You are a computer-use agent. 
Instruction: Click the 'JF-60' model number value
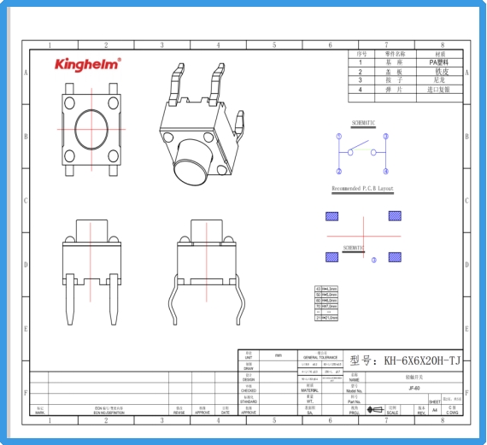click(414, 388)
